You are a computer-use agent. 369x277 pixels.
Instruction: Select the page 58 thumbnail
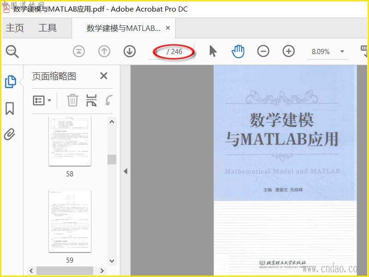coord(70,141)
